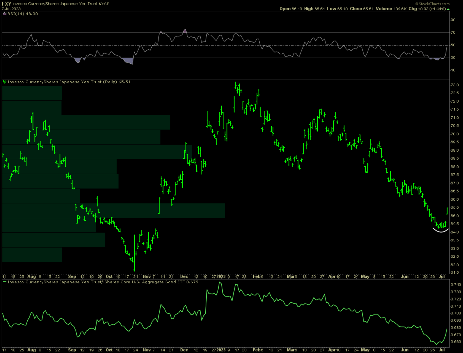Click the RSI(14) 48.30 indicator label

pyautogui.click(x=23, y=14)
